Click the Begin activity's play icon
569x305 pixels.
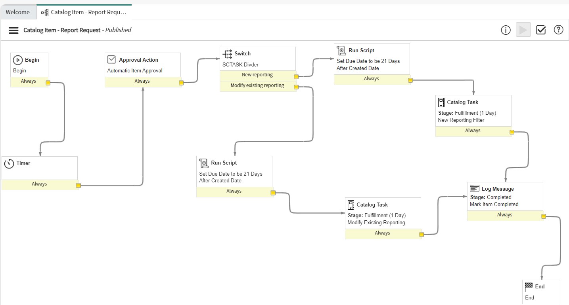pos(17,60)
